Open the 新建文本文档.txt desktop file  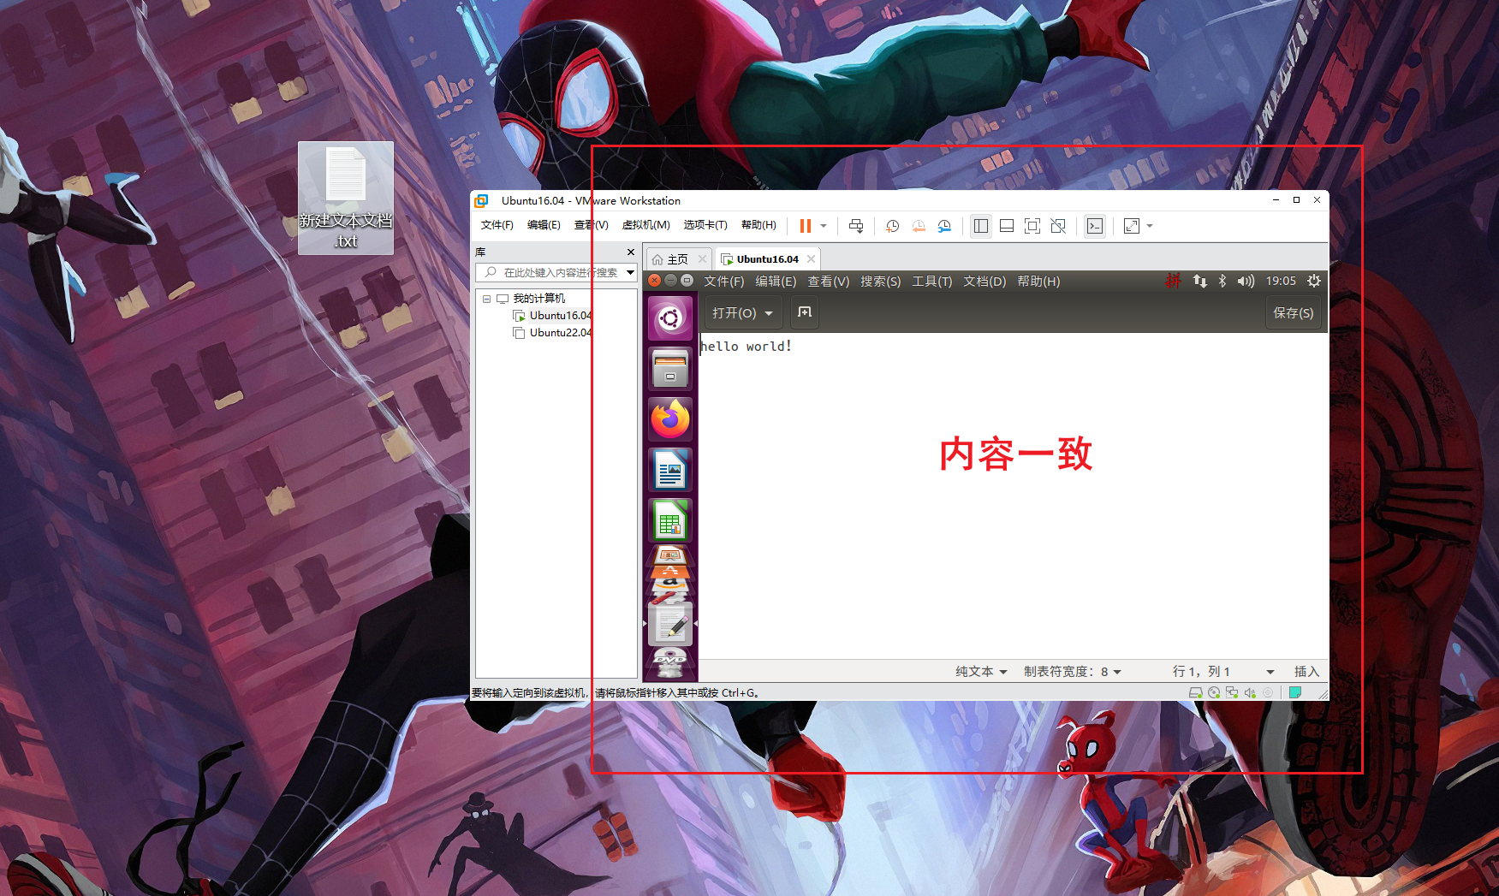pyautogui.click(x=346, y=198)
